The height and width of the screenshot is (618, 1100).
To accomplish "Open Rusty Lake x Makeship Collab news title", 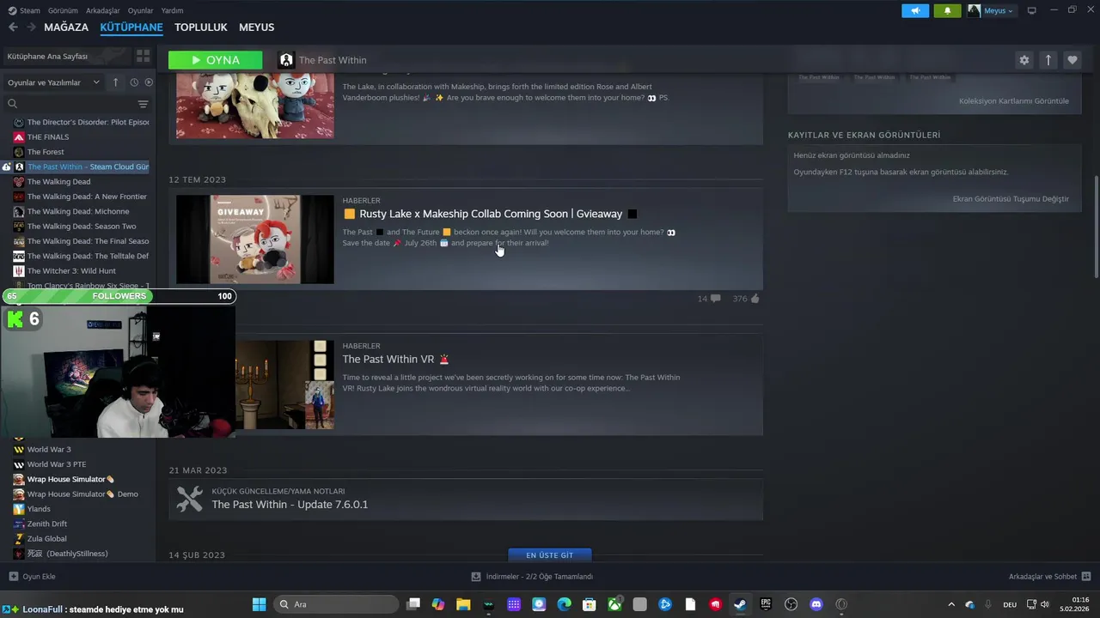I will tap(491, 214).
